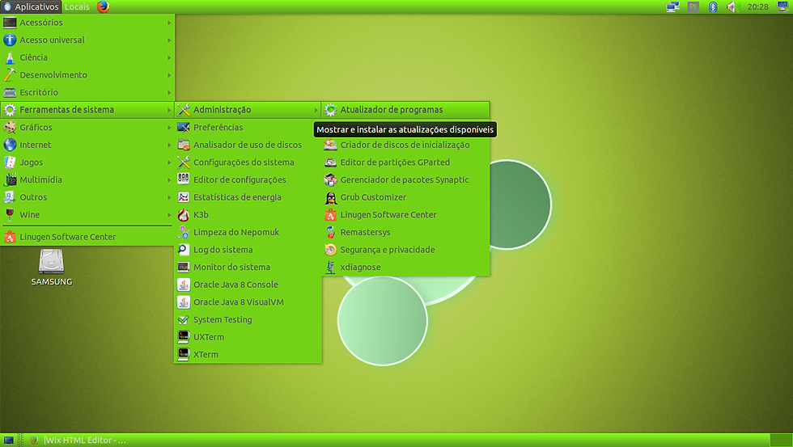The width and height of the screenshot is (793, 447).
Task: Click the System Testing checkmark icon
Action: coord(184,320)
